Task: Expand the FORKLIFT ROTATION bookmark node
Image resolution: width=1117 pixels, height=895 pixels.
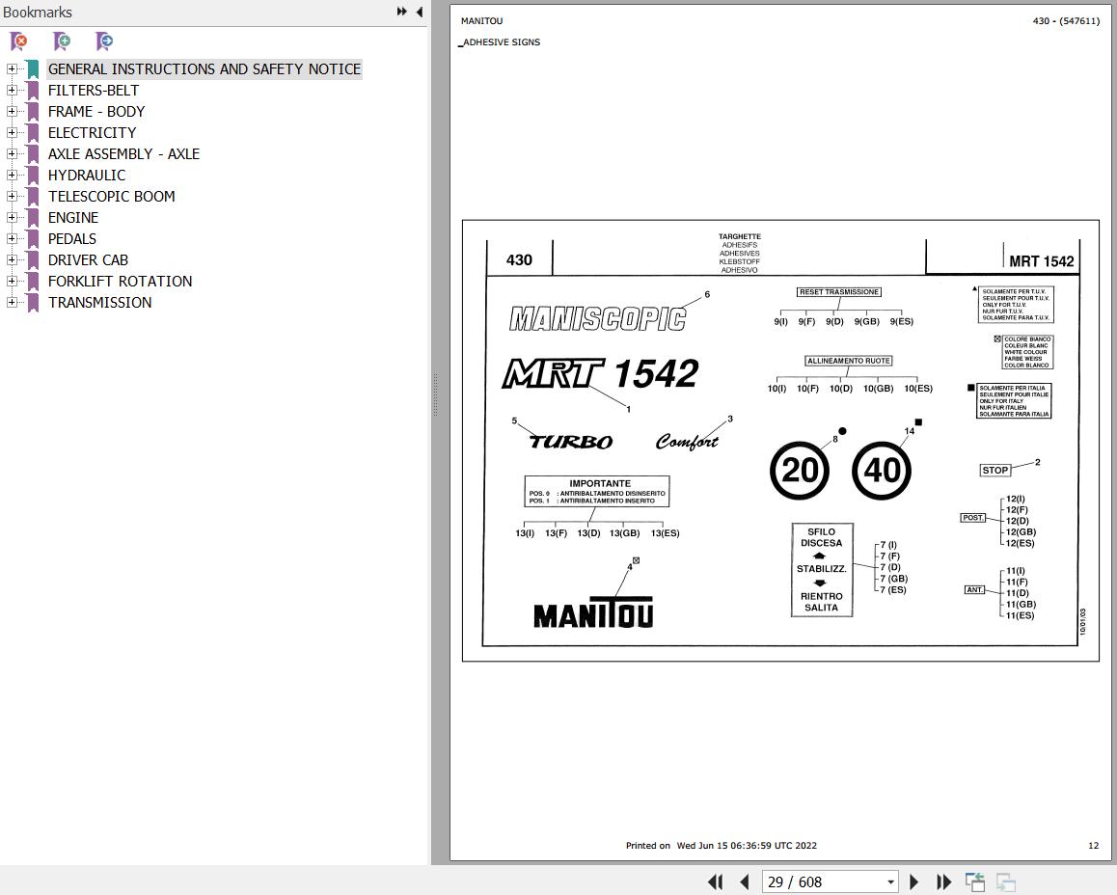Action: click(12, 282)
